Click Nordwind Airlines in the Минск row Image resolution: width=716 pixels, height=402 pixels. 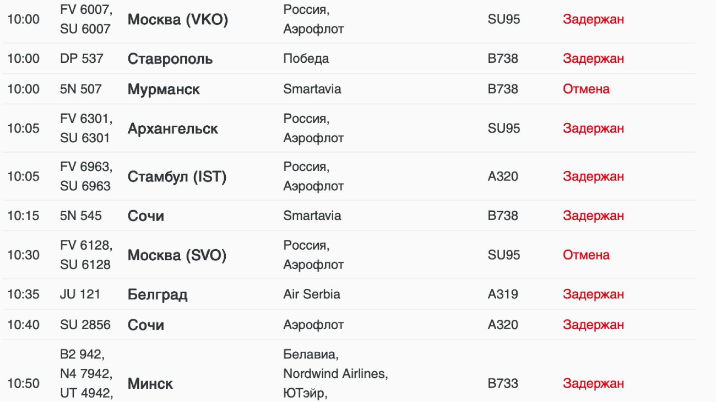point(335,374)
